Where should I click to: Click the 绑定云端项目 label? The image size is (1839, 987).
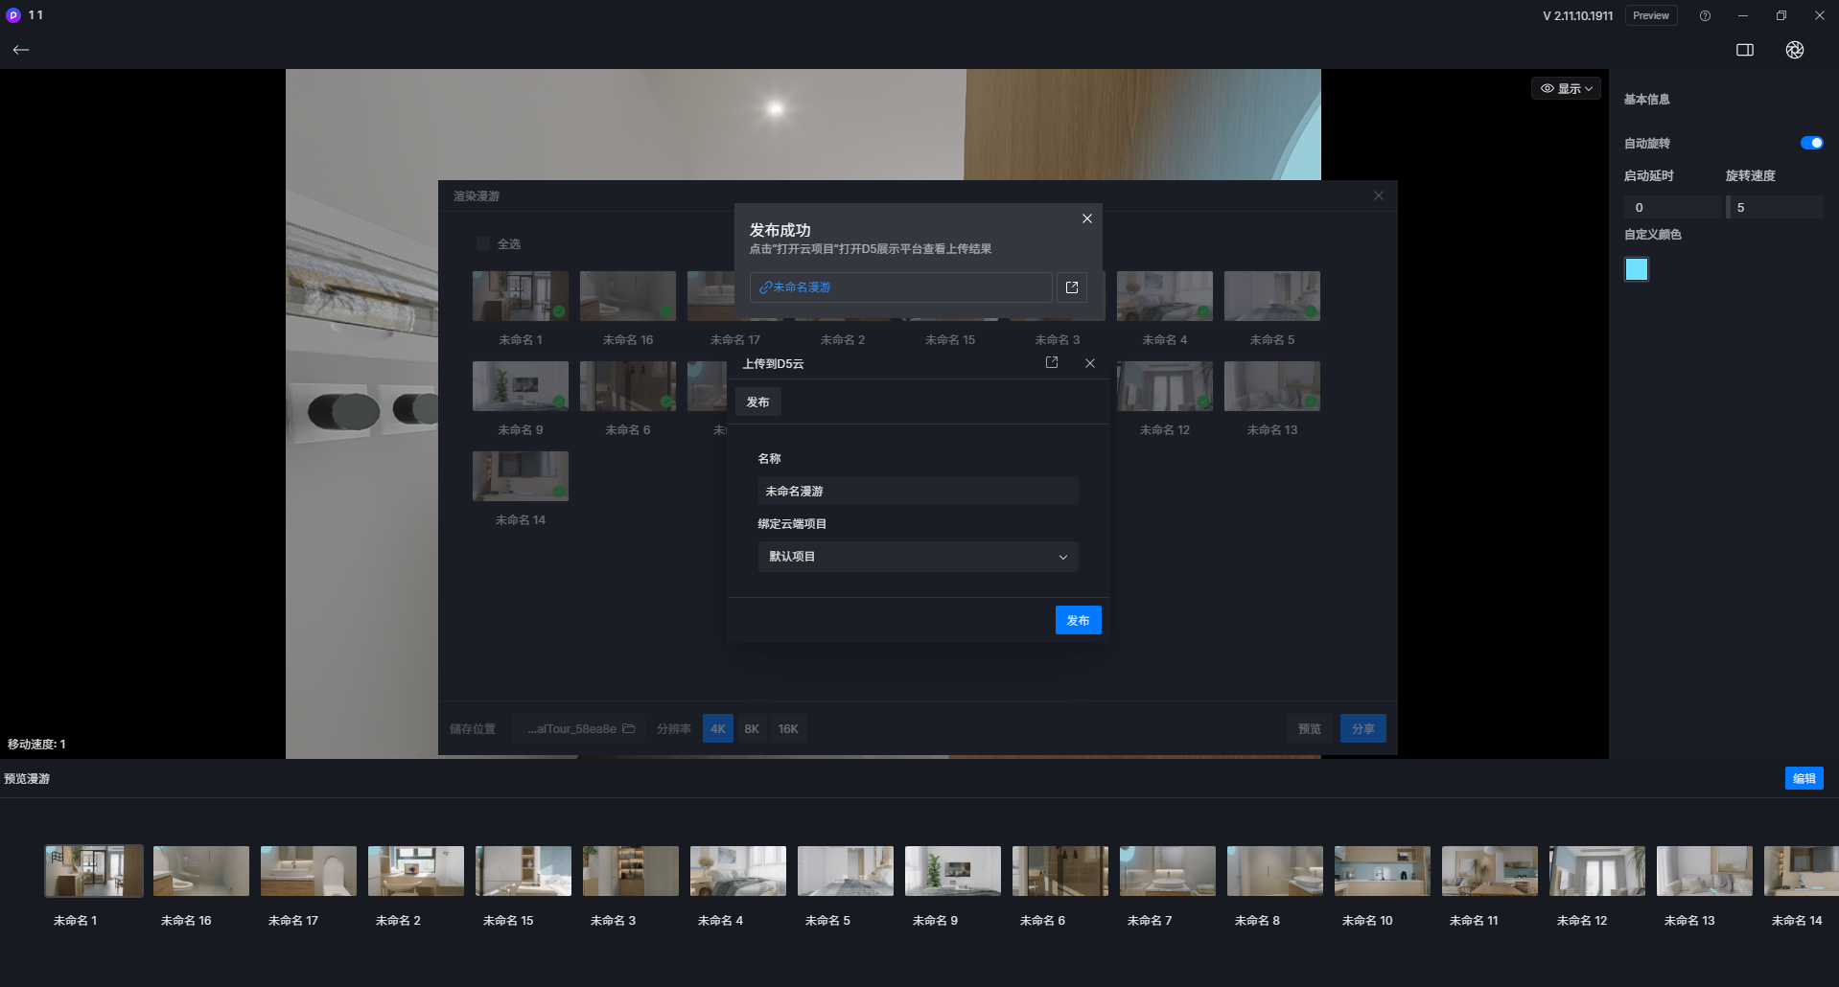792,524
